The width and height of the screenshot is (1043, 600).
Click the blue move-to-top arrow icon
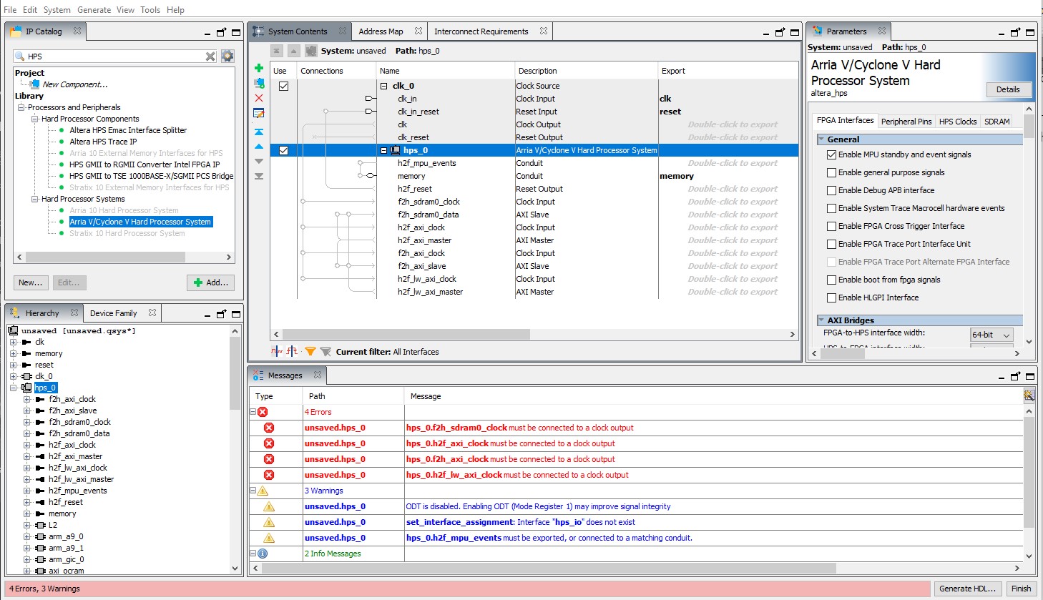[x=259, y=132]
